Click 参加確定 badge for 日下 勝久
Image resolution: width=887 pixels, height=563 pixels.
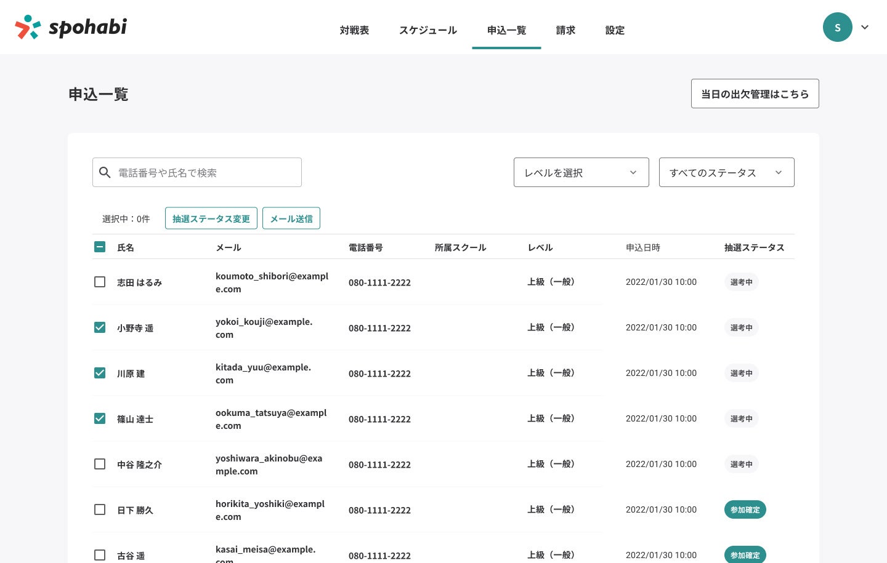click(x=745, y=510)
